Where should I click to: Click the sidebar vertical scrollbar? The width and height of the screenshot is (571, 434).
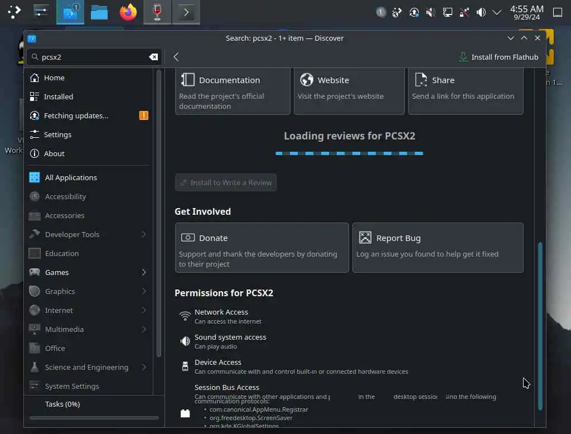click(159, 214)
